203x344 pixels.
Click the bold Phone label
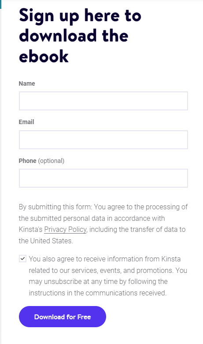pos(27,161)
